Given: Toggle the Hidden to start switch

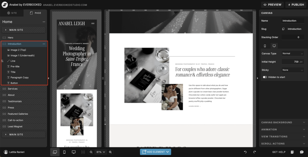Looking at the screenshot, I should [265, 77].
